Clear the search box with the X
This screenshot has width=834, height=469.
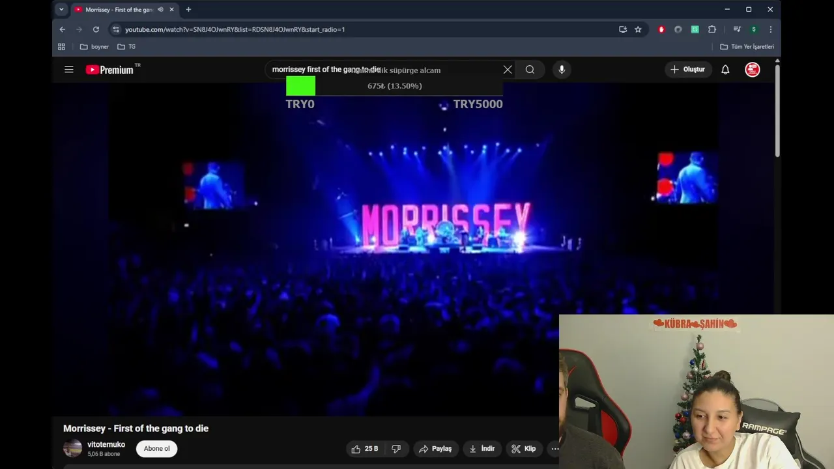(x=508, y=70)
